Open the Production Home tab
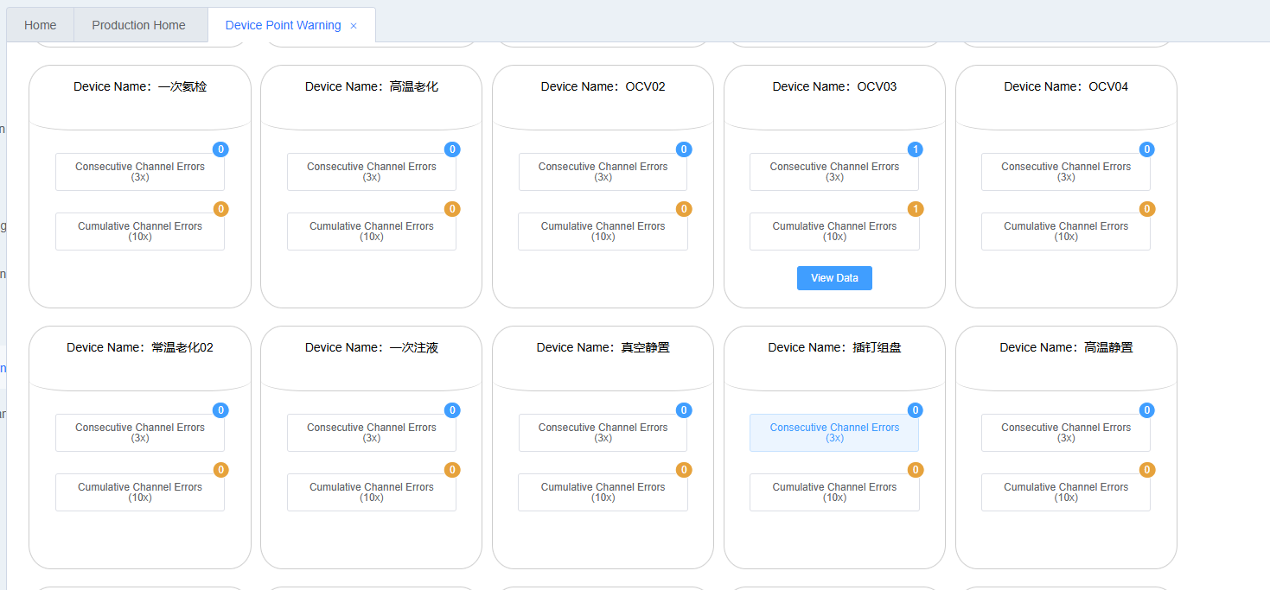The width and height of the screenshot is (1270, 590). pos(139,25)
